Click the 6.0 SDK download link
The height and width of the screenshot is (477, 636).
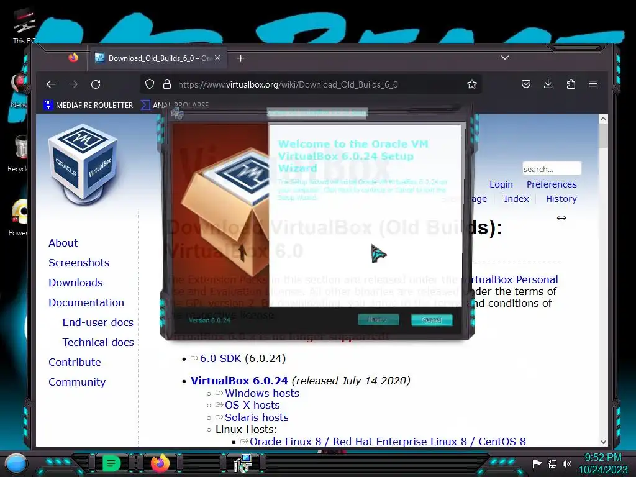pos(220,358)
